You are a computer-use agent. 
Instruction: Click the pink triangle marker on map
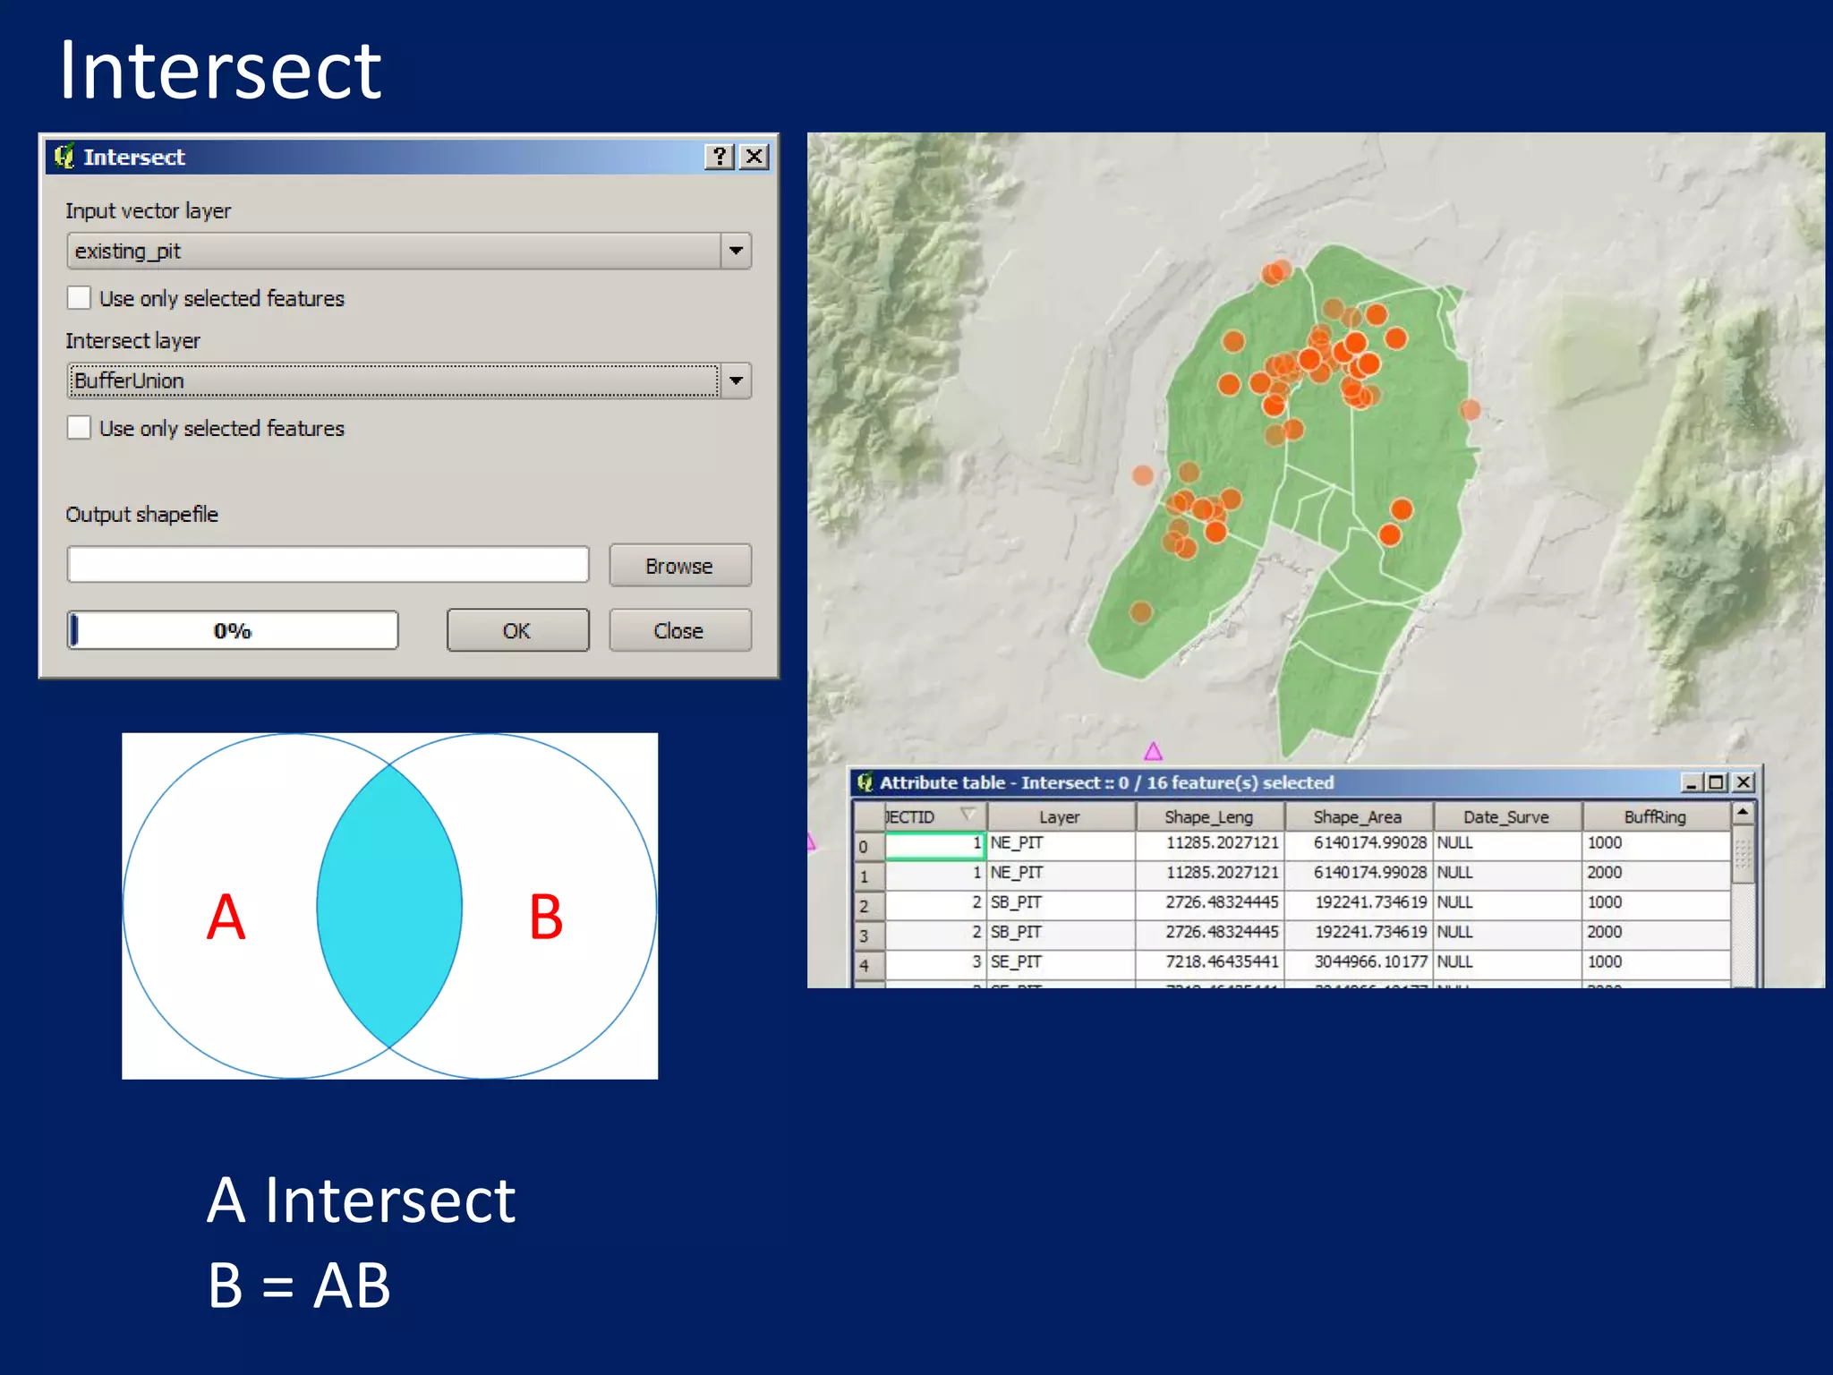point(1153,751)
